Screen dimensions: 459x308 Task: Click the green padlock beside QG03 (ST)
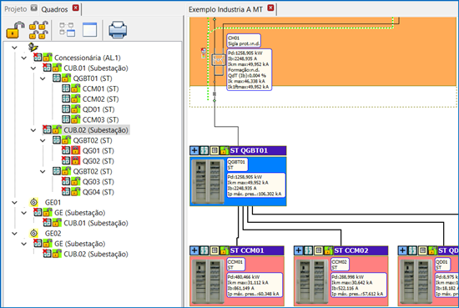point(75,182)
